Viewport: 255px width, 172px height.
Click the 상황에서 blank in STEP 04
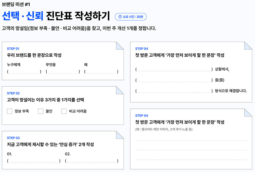coord(173,69)
